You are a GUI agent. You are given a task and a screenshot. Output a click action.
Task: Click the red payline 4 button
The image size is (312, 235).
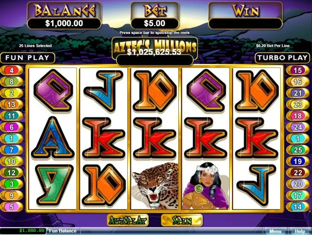point(12,70)
